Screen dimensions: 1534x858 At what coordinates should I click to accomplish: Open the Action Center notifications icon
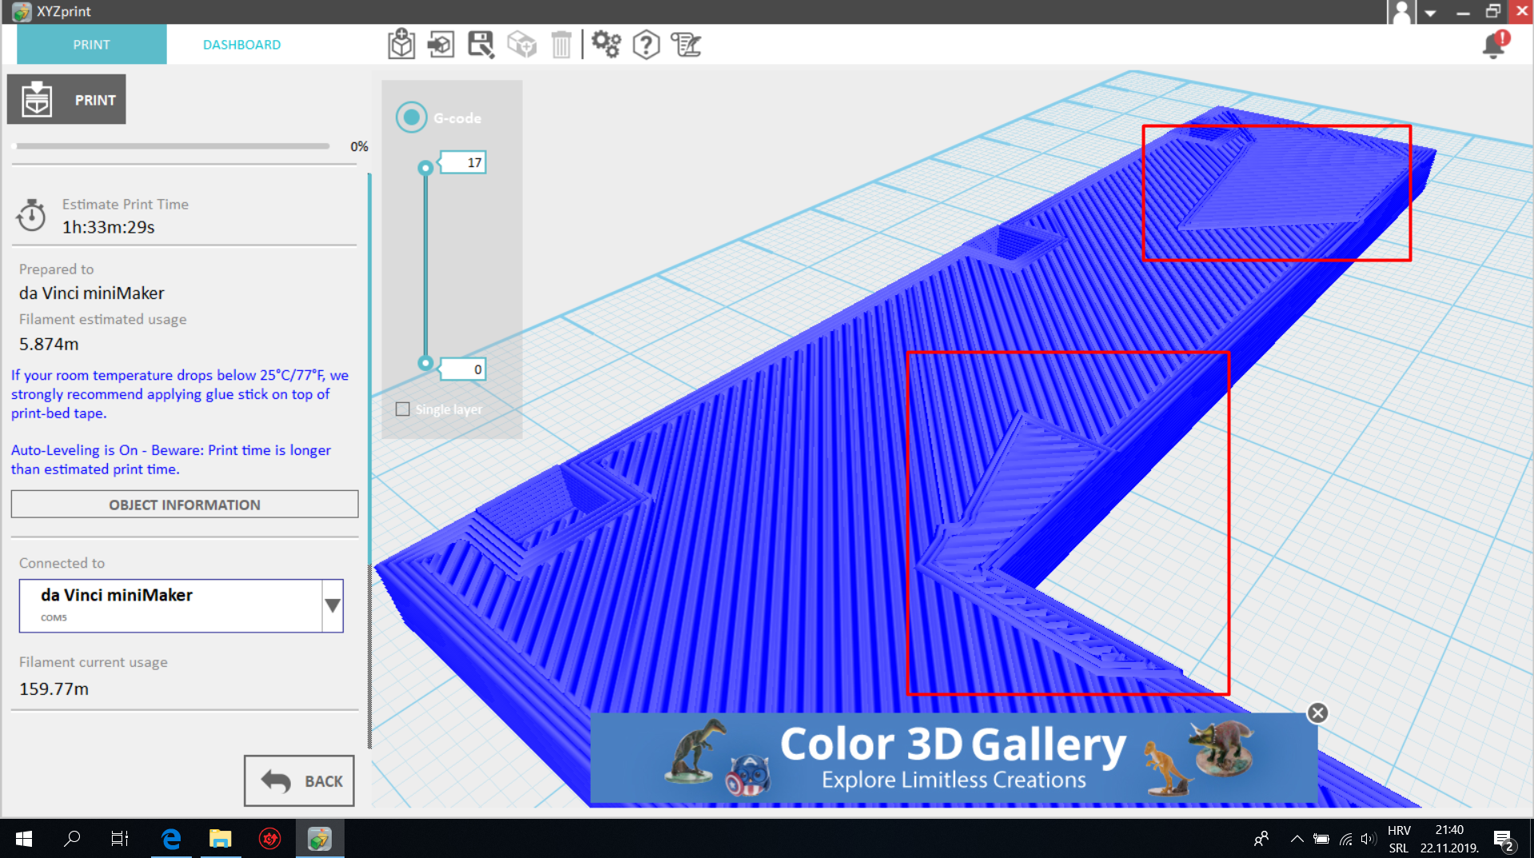click(1504, 840)
